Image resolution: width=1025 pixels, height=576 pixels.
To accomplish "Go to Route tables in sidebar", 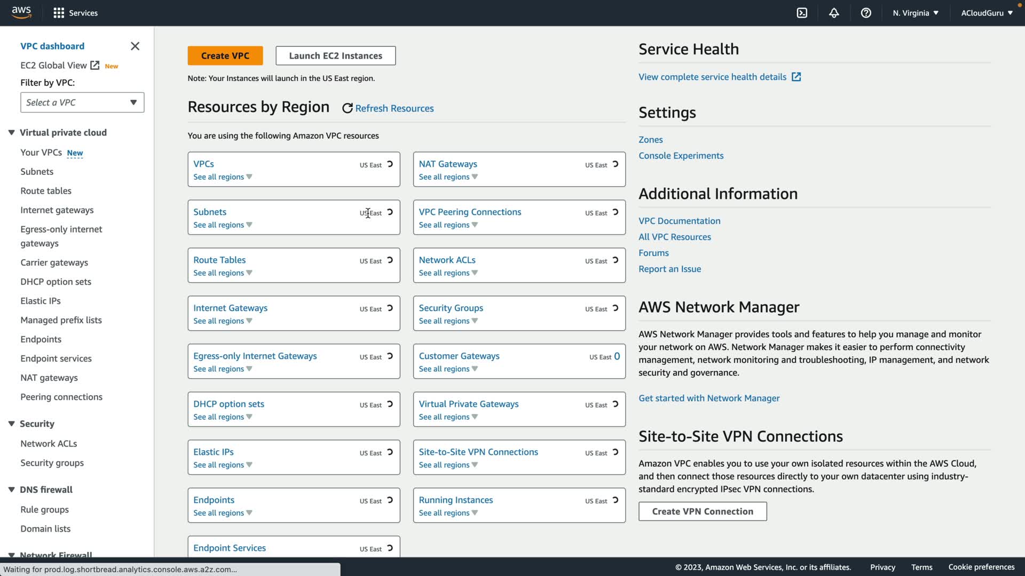I will click(x=46, y=191).
